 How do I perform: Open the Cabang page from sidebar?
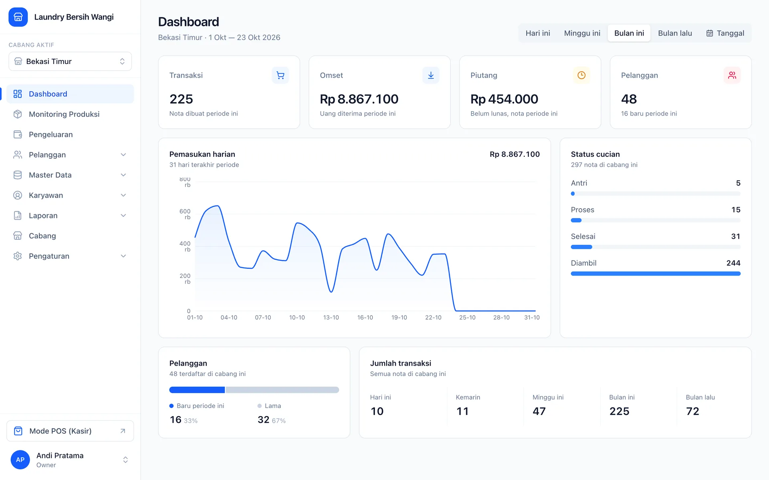coord(70,236)
